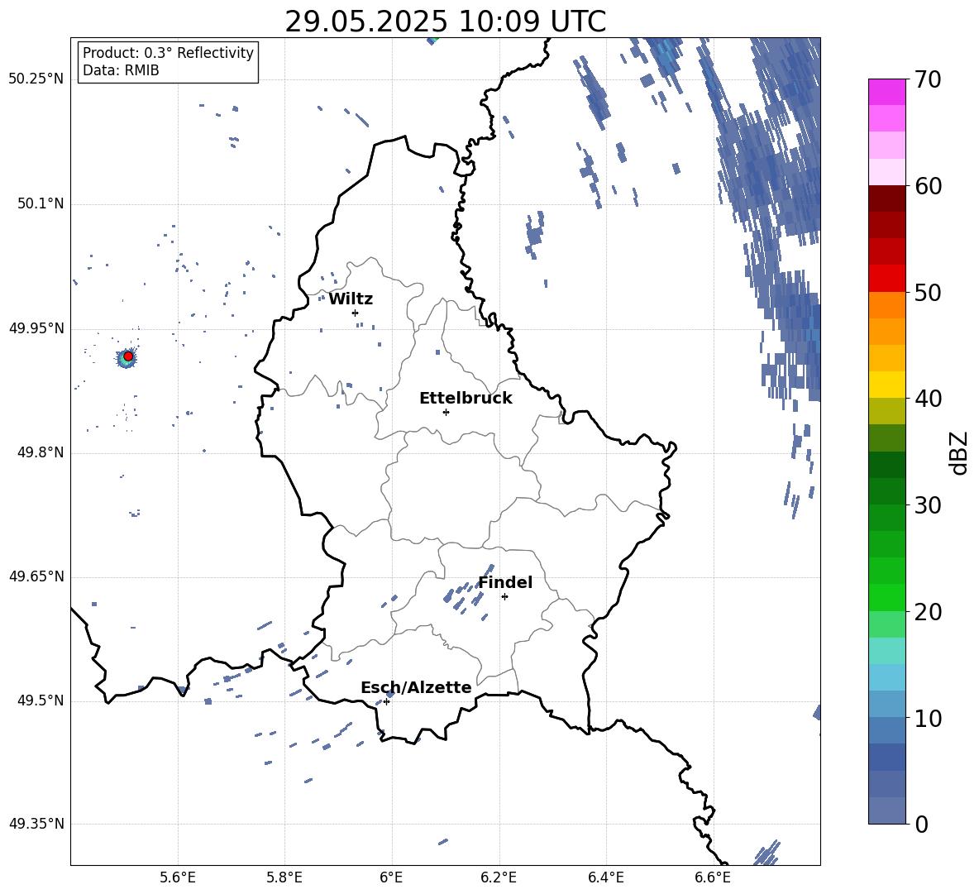The height and width of the screenshot is (894, 979).
Task: Click the dark green swatch just above 30 dBZ
Action: [887, 490]
